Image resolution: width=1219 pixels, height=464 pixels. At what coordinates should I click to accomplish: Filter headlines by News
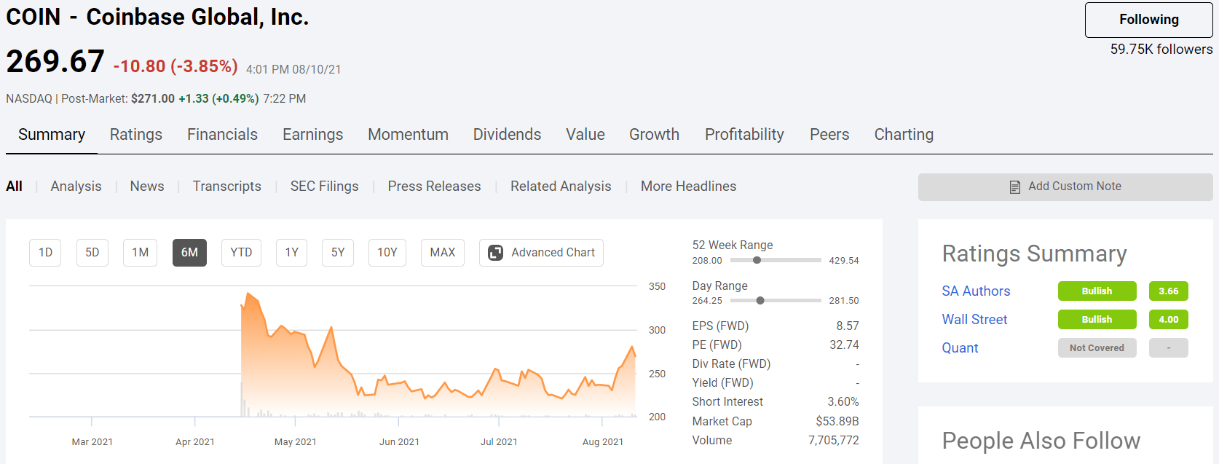coord(147,186)
